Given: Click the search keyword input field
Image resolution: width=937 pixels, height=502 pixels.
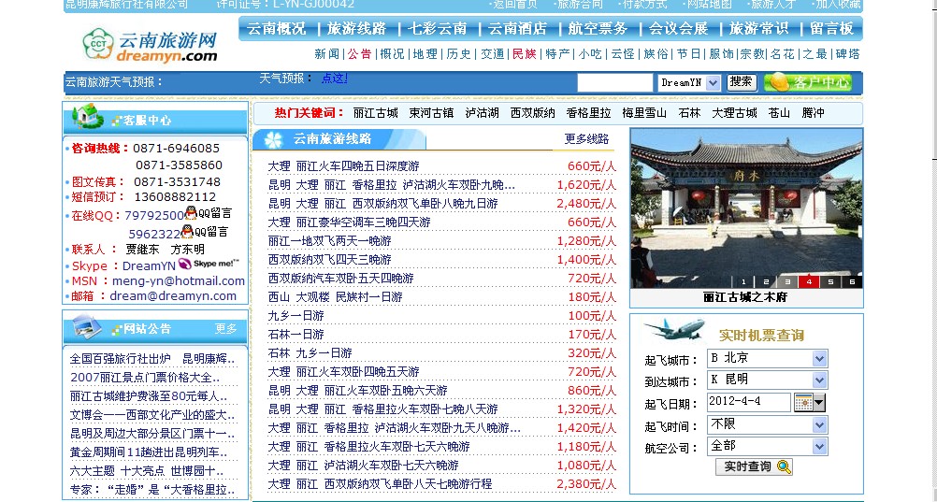Looking at the screenshot, I should click(615, 83).
